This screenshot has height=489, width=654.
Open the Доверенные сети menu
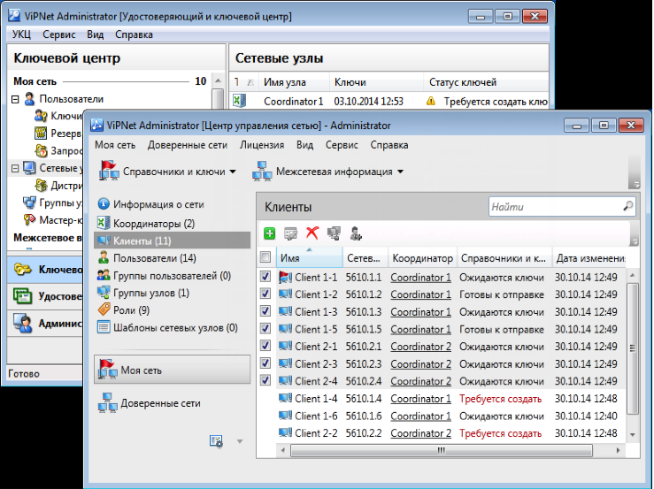pos(188,145)
